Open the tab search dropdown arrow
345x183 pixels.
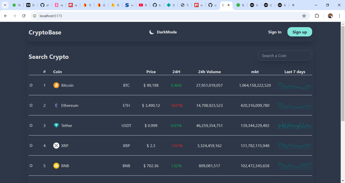[5, 5]
